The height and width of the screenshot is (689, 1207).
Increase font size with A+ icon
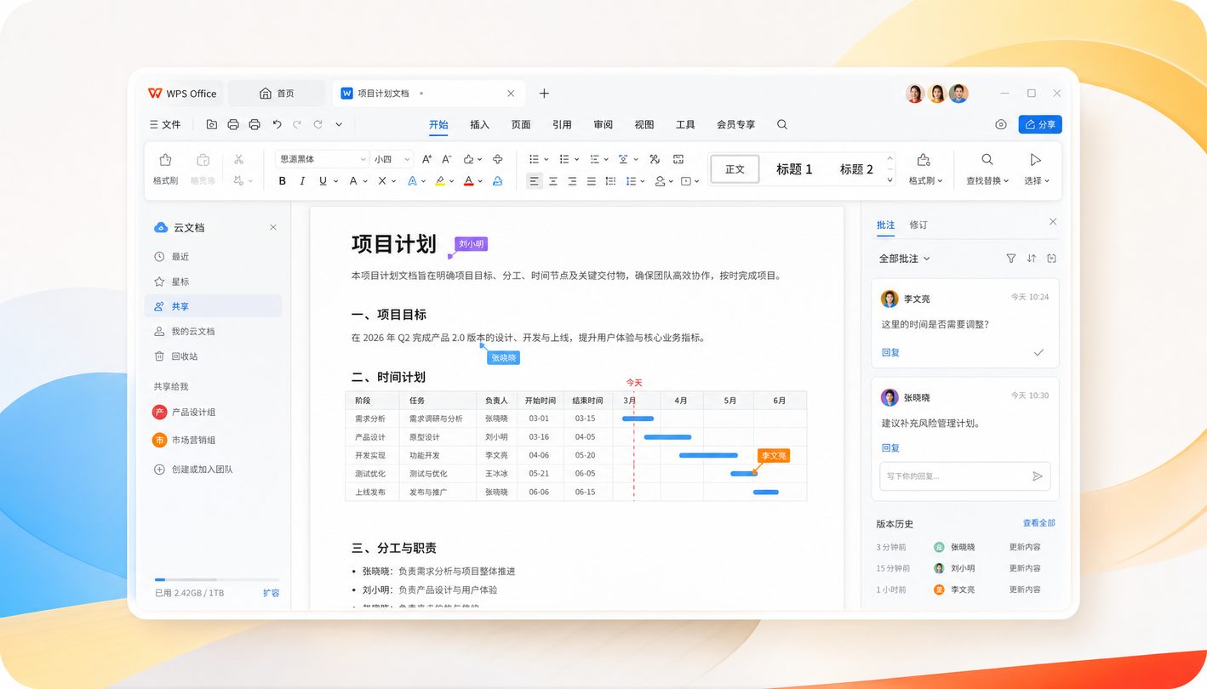(x=427, y=159)
